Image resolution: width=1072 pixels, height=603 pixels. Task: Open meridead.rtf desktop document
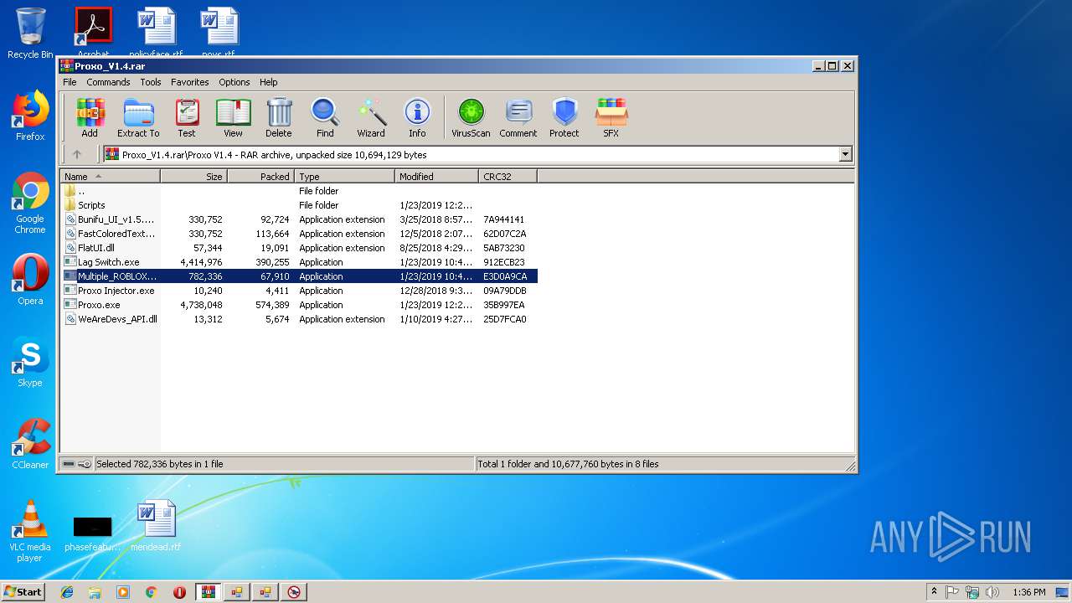(156, 526)
